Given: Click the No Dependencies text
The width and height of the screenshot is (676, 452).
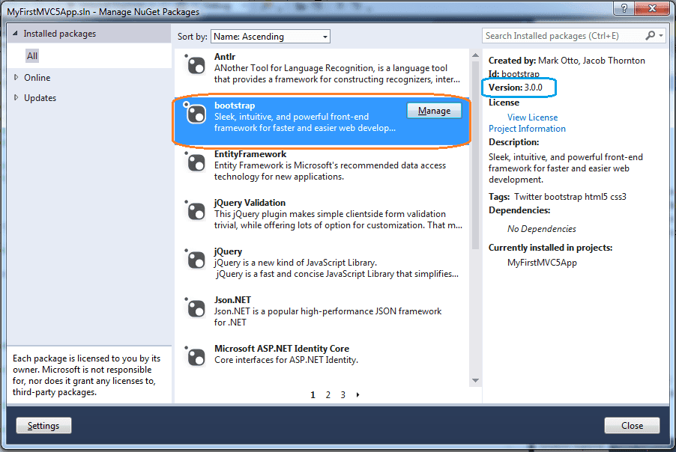Looking at the screenshot, I should click(x=542, y=229).
